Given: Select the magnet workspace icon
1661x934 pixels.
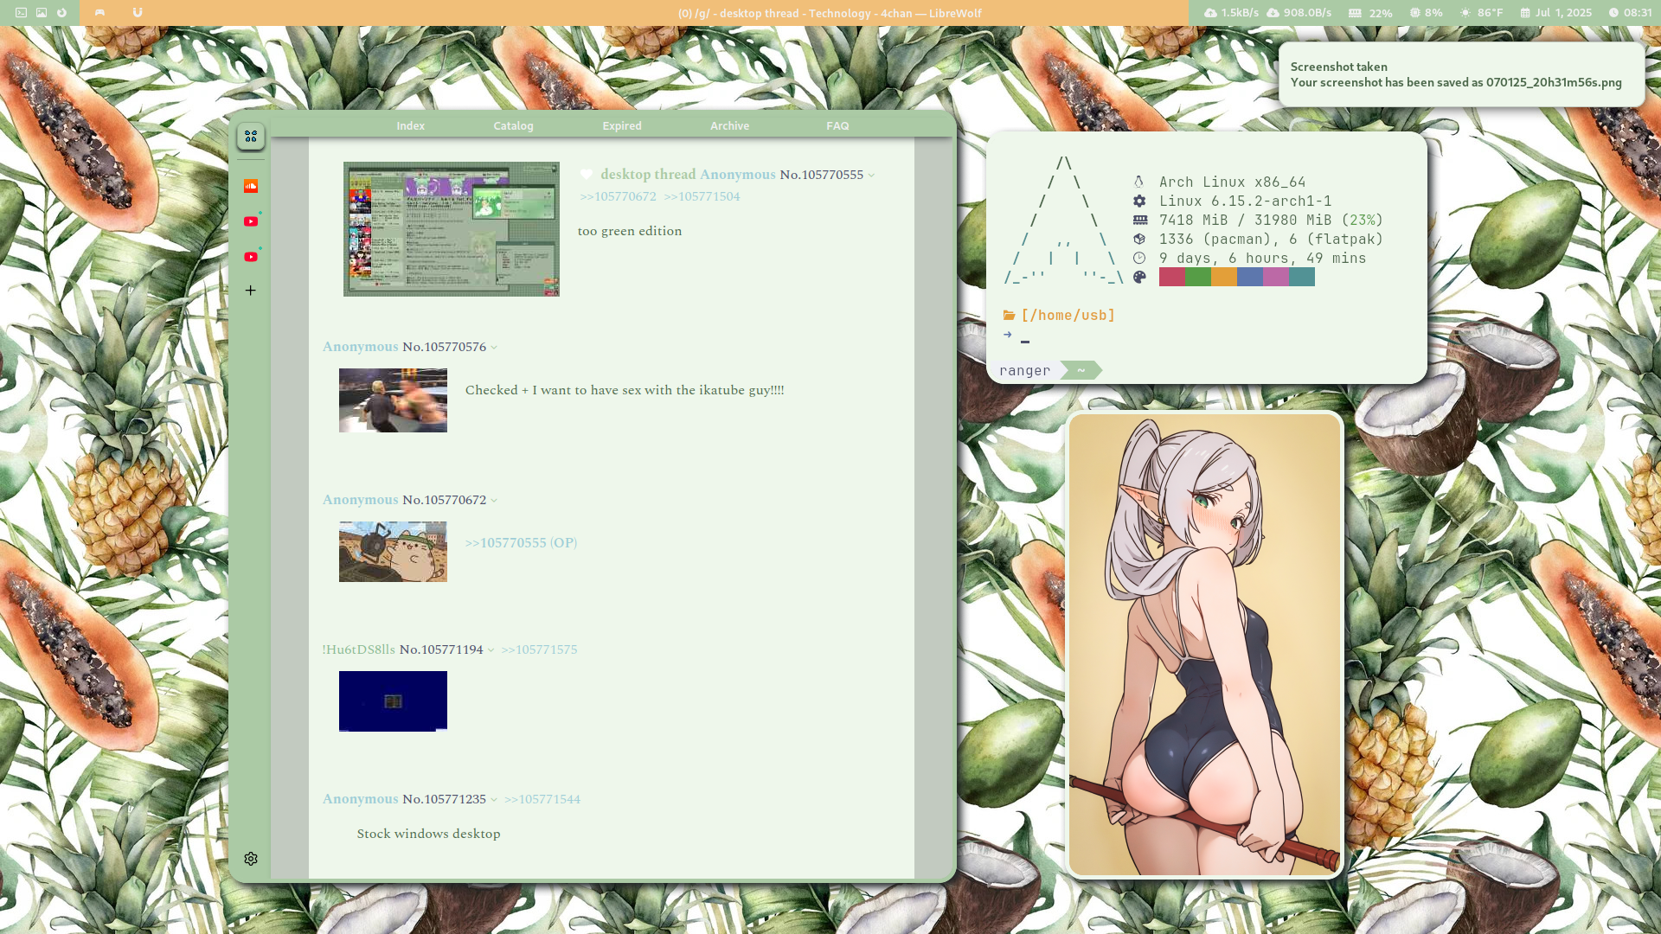Looking at the screenshot, I should (x=138, y=13).
